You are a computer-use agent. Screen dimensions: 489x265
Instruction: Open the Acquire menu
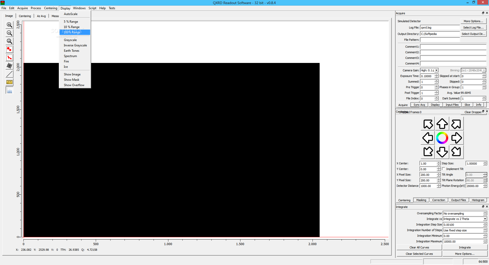(x=22, y=8)
